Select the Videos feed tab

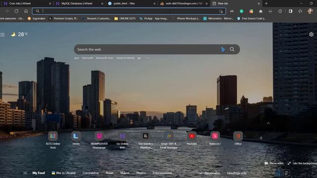point(125,173)
